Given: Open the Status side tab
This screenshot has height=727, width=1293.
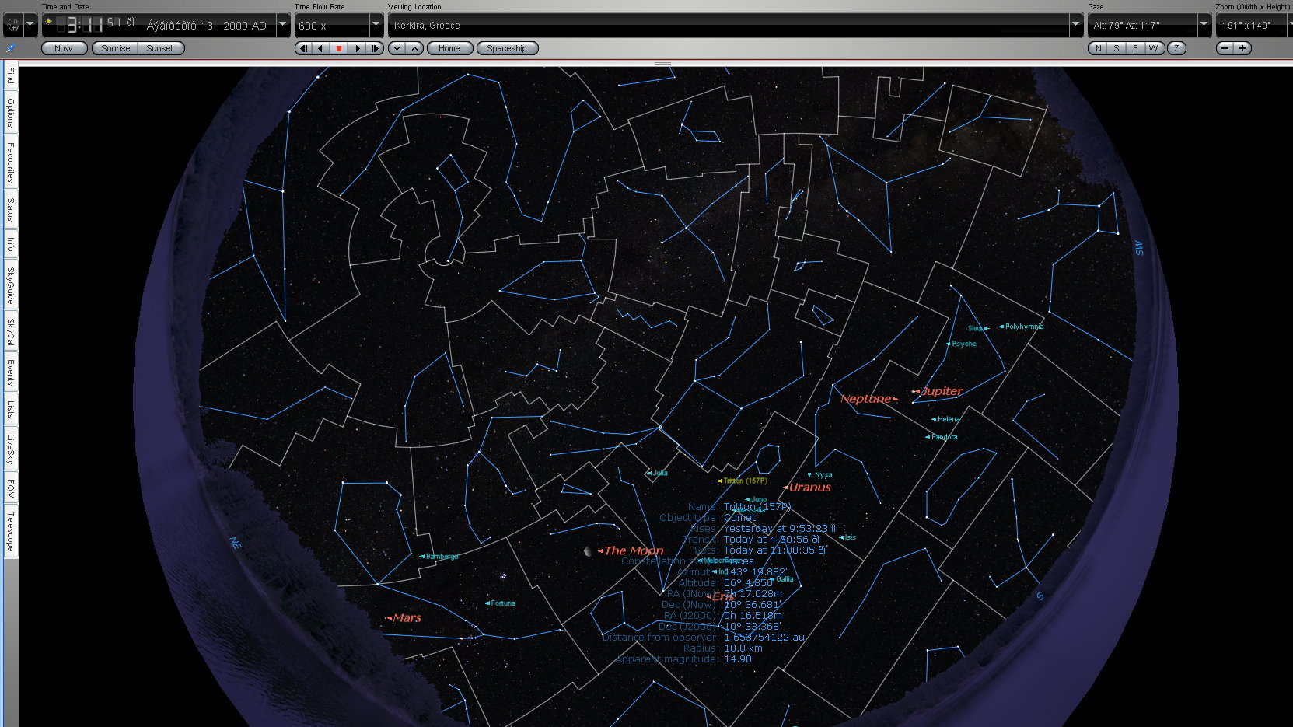Looking at the screenshot, I should (10, 210).
